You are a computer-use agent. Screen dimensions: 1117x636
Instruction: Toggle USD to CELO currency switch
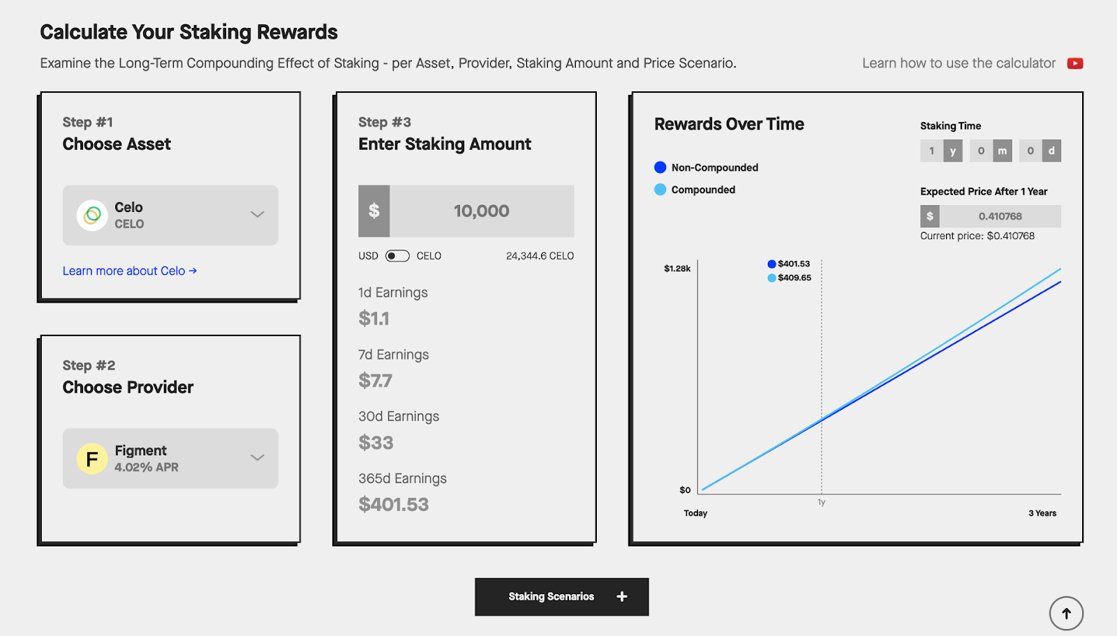click(397, 256)
